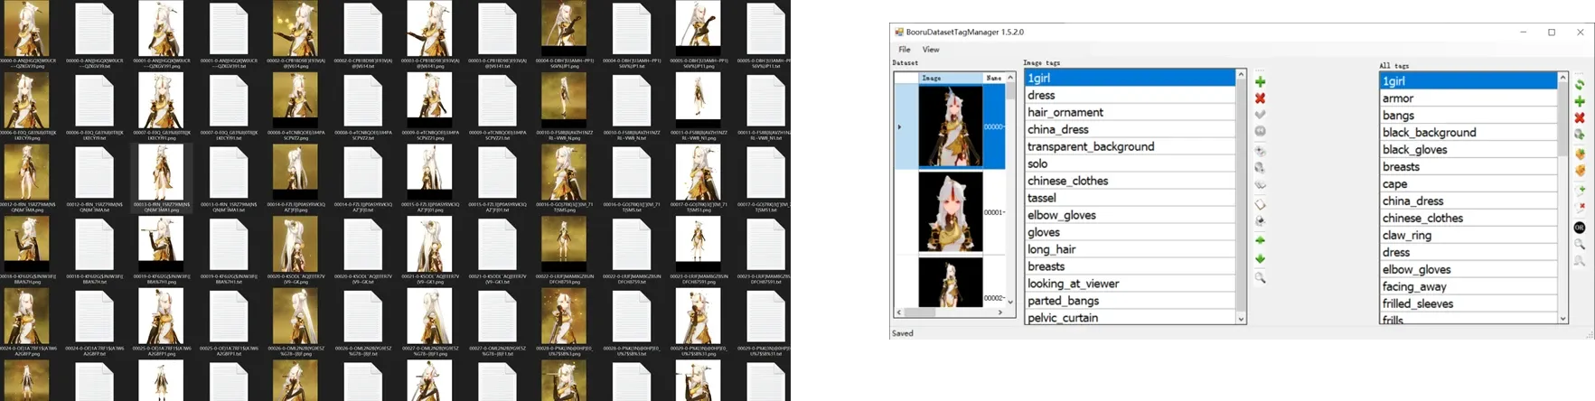The height and width of the screenshot is (401, 1595).
Task: Click the icon below red X in All tags toolbar
Action: [1580, 135]
